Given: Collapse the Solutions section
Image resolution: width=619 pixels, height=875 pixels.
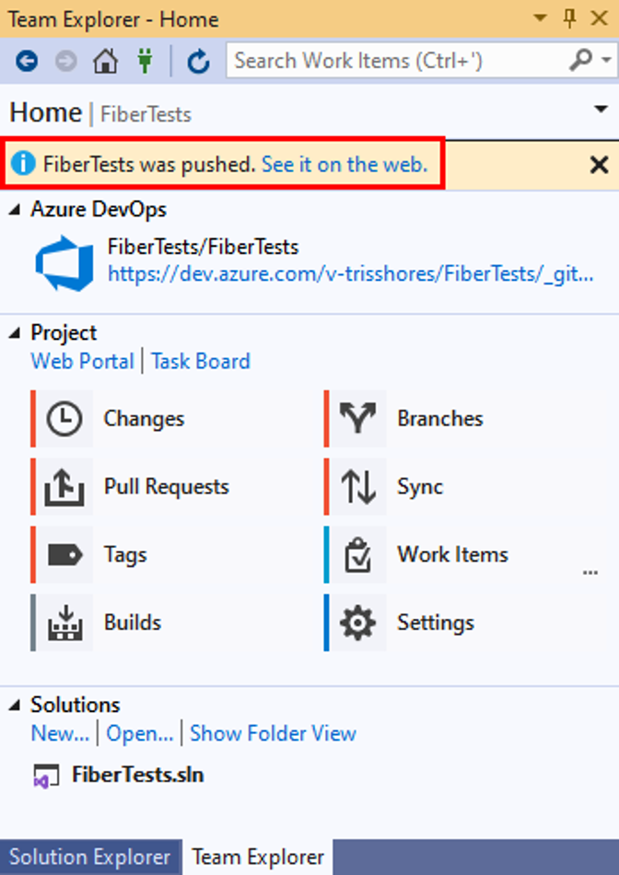Looking at the screenshot, I should 16,706.
